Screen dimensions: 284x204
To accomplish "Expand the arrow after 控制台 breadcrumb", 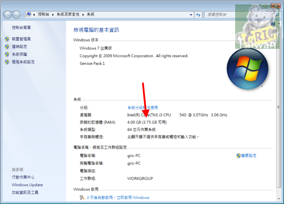I will [x=53, y=15].
